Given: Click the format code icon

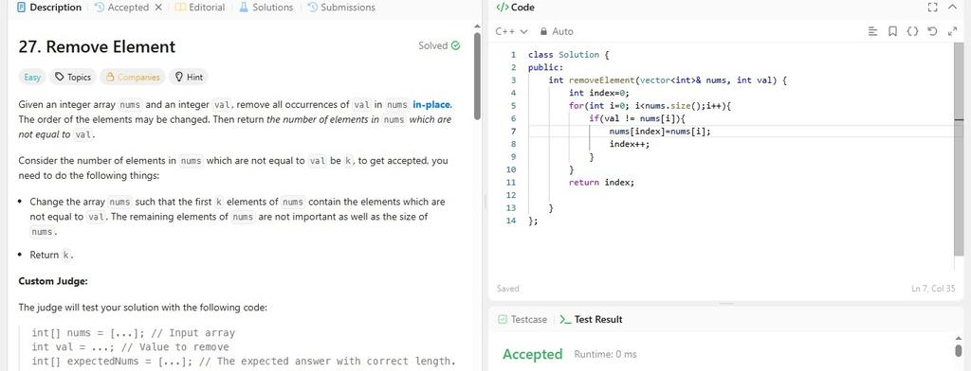Looking at the screenshot, I should coord(873,31).
